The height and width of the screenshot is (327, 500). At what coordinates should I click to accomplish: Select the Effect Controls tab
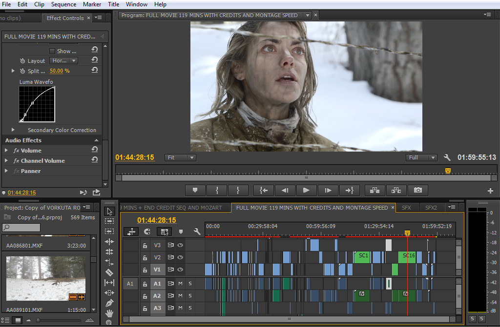coord(65,18)
